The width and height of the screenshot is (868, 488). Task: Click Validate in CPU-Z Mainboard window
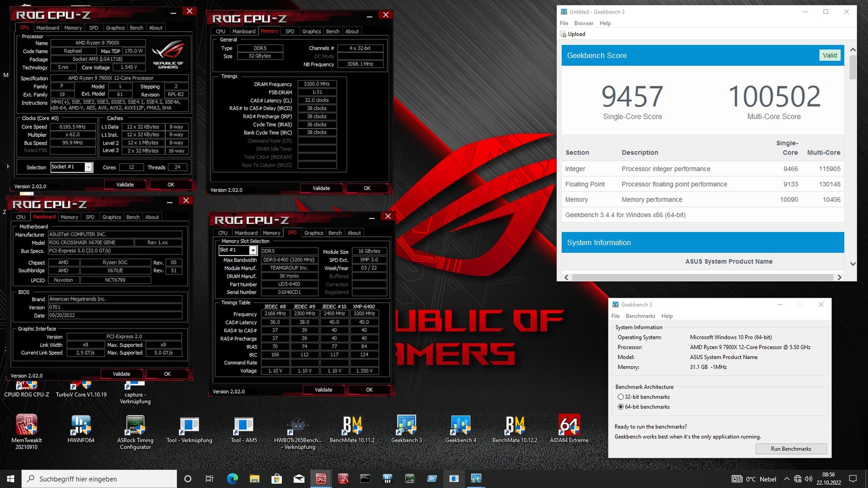(122, 374)
